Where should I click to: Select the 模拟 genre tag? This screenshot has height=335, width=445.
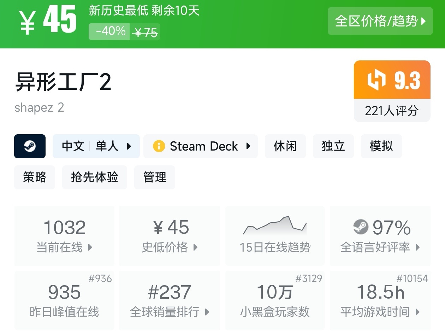[381, 146]
